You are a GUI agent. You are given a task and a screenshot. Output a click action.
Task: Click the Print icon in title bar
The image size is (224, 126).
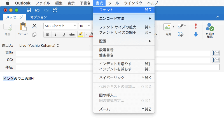pos(55,10)
